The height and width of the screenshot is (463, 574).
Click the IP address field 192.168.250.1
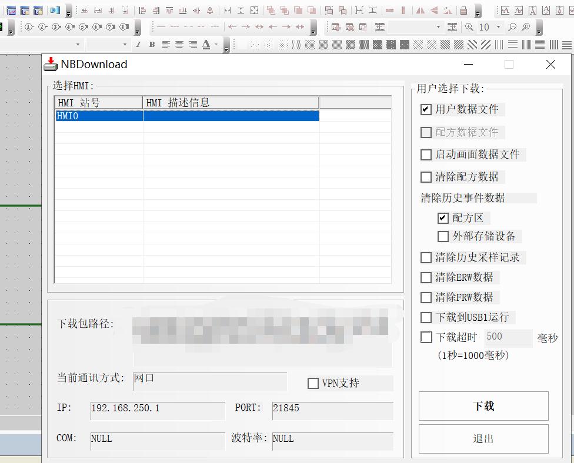158,411
